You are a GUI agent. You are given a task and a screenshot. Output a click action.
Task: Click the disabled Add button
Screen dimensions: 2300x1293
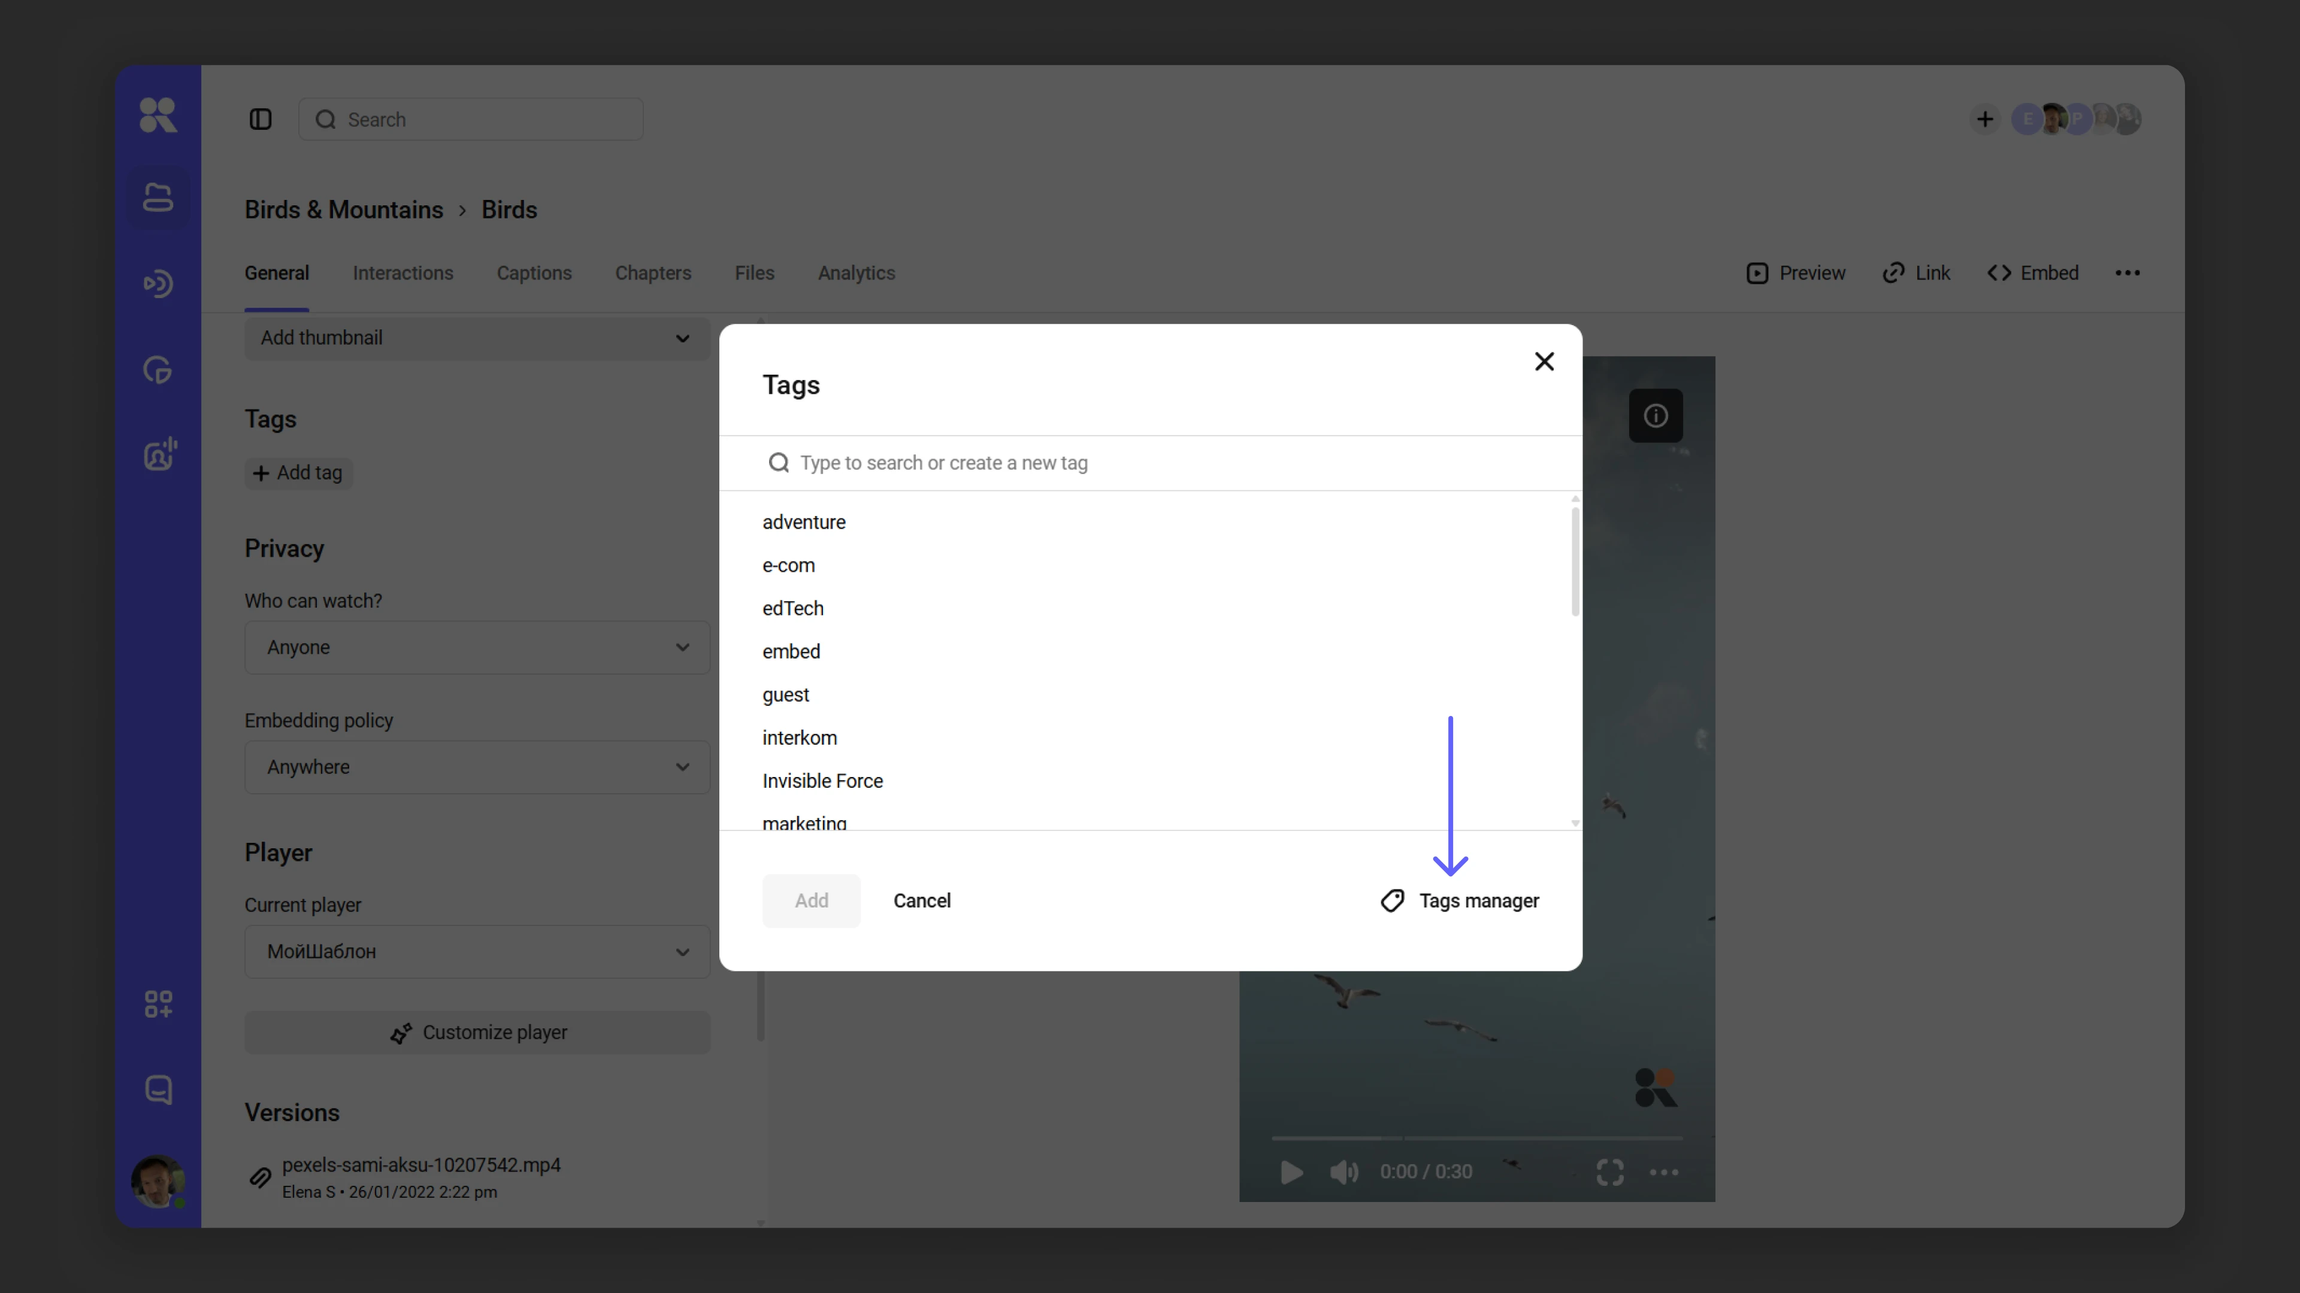812,902
